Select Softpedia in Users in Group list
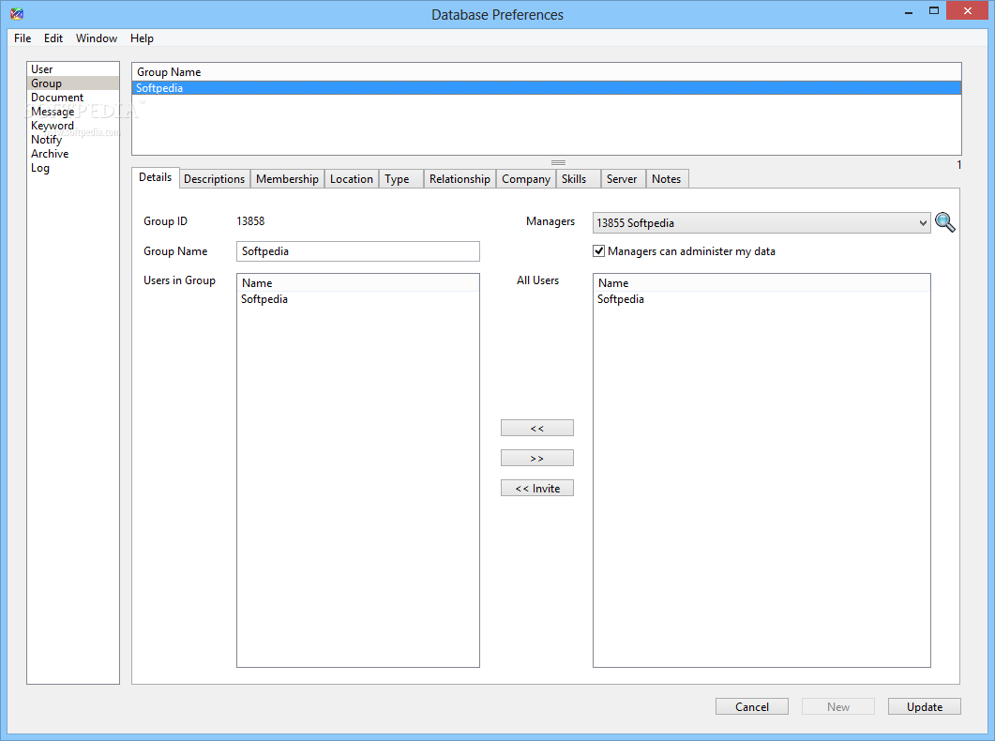 pyautogui.click(x=358, y=299)
